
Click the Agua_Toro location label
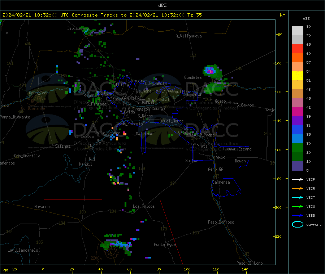coord(39,93)
